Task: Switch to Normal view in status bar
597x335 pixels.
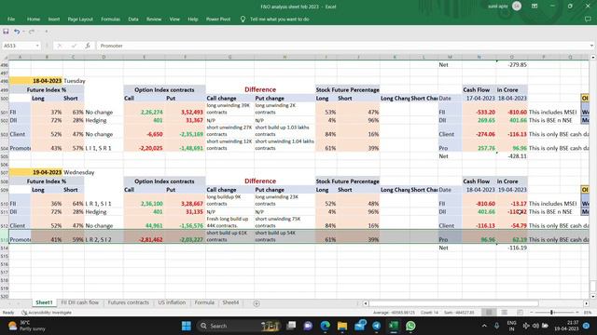Action: 489,313
